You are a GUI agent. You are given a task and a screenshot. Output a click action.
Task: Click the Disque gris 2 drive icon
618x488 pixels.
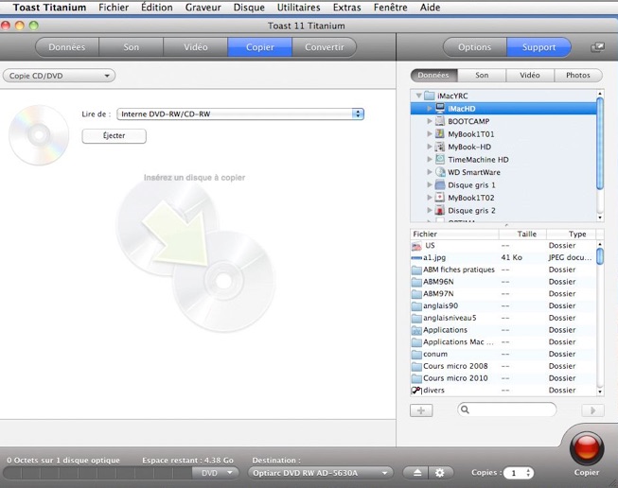[x=440, y=210]
